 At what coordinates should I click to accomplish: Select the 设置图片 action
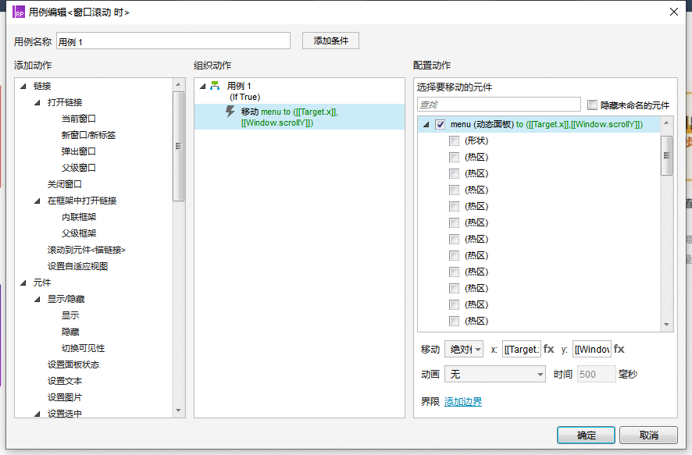(x=64, y=397)
